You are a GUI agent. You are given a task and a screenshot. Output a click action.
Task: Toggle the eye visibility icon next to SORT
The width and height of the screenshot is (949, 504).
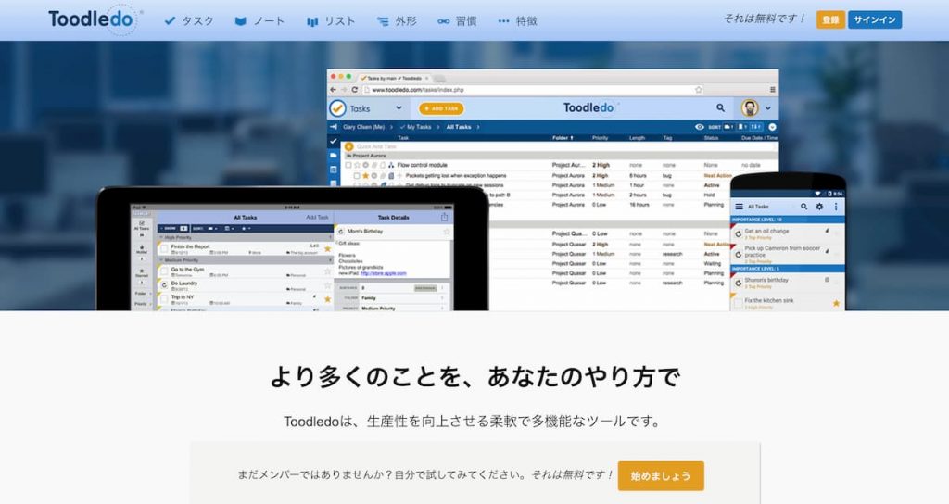(x=700, y=127)
